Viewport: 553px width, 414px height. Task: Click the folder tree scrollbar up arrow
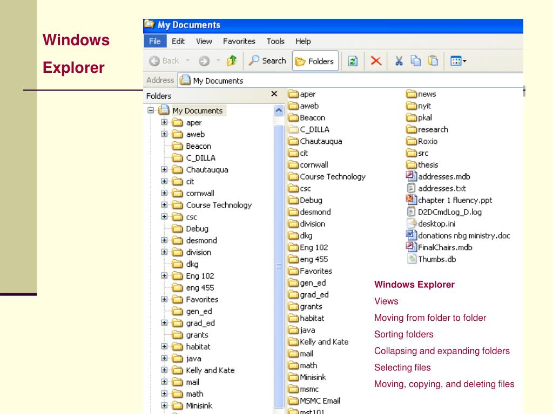tap(279, 111)
